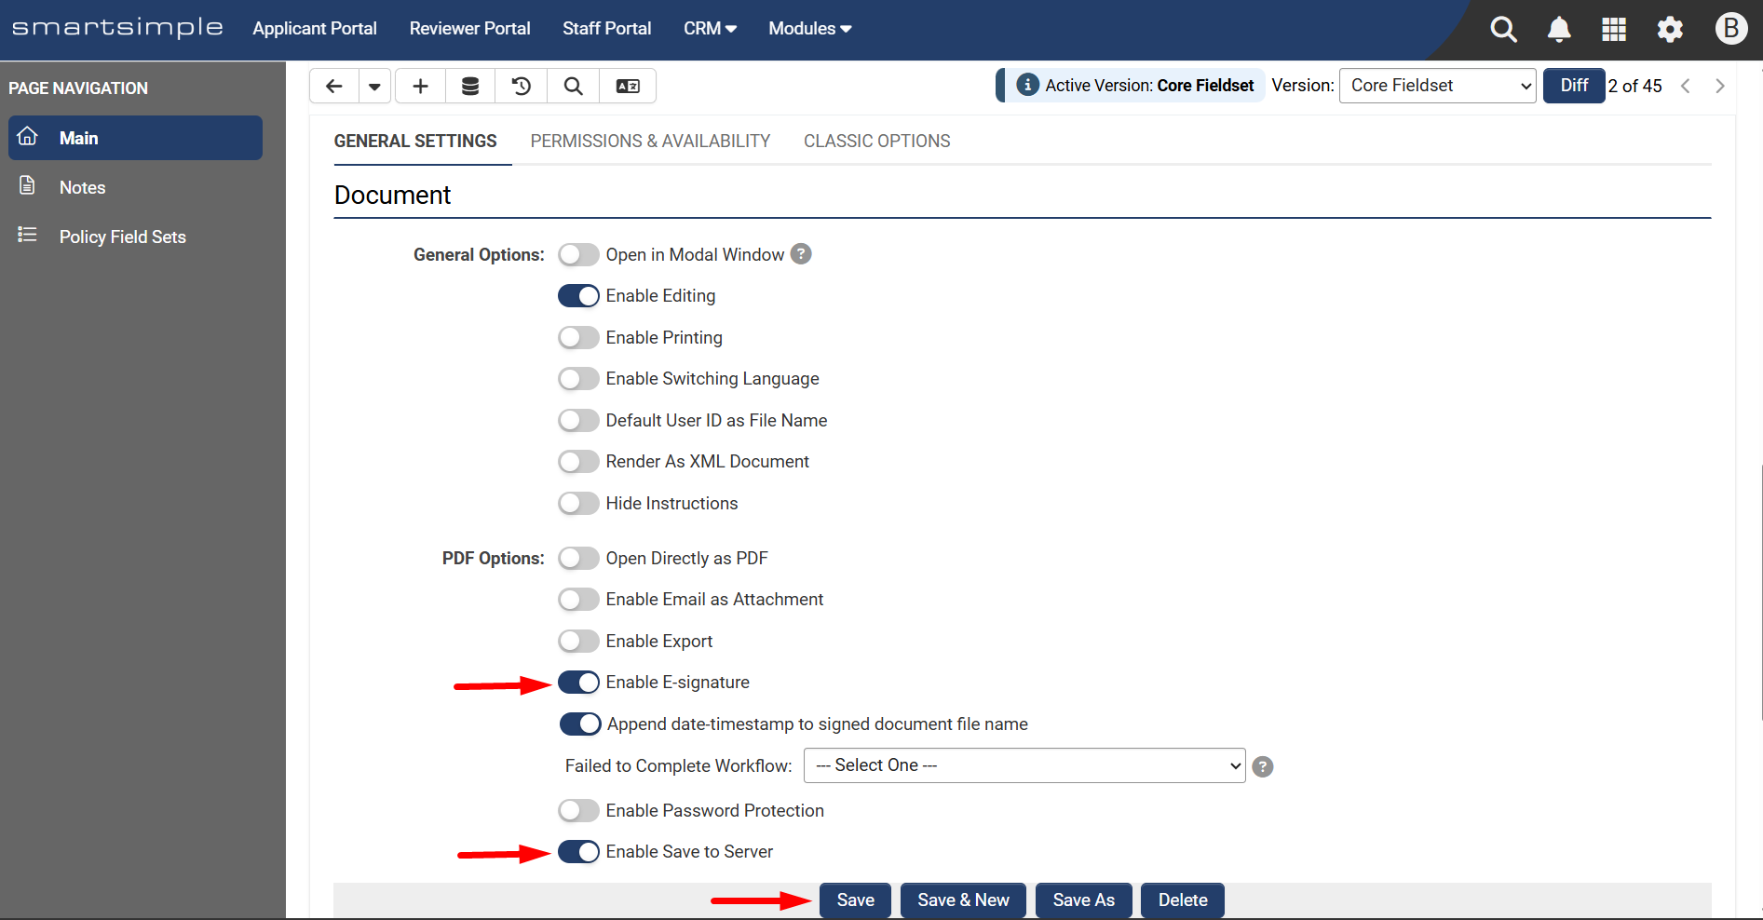1763x920 pixels.
Task: Open the version history icon
Action: 522,86
